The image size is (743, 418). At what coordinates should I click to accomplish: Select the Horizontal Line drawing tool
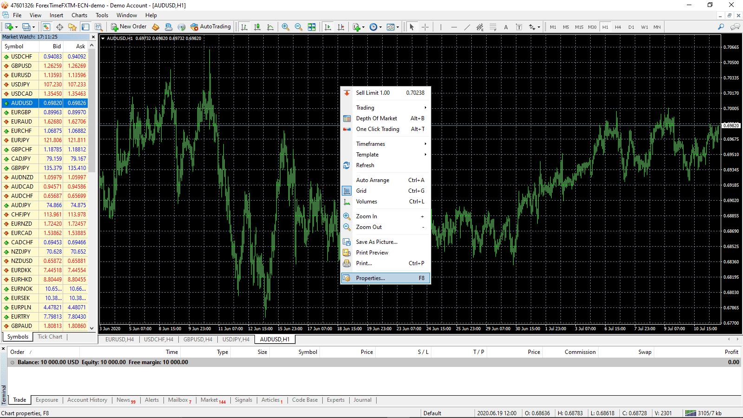pos(454,26)
